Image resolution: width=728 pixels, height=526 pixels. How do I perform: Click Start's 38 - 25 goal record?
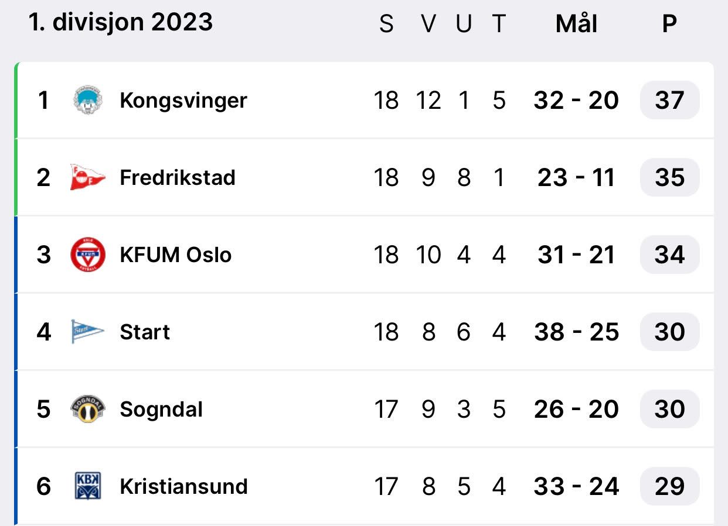(x=576, y=332)
